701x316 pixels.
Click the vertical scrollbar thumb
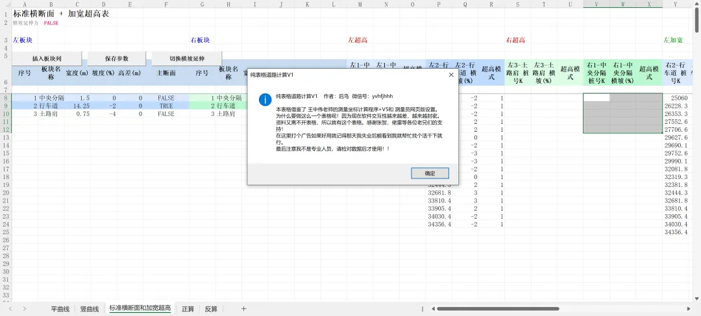[697, 20]
